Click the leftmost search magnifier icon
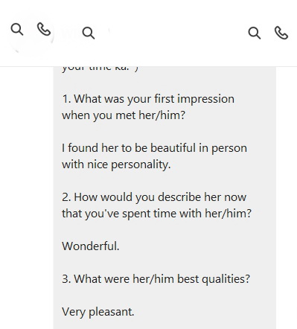 coord(17,29)
